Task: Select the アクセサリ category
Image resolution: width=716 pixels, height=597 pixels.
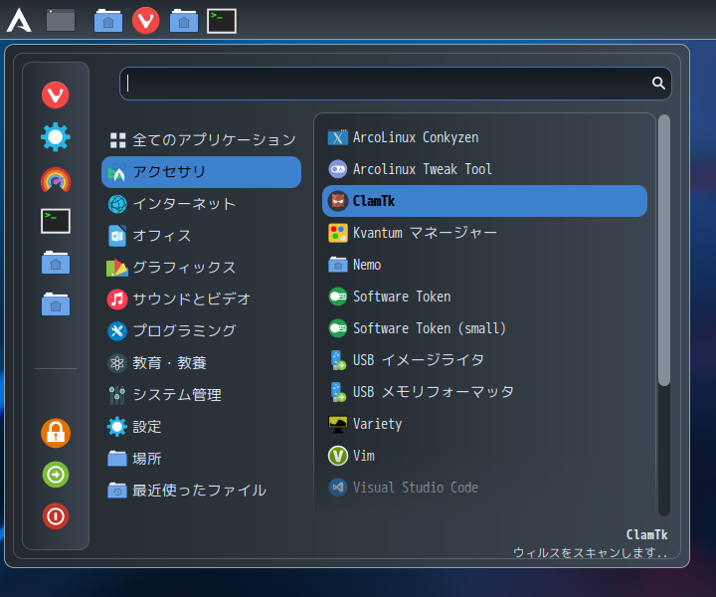Action: point(201,172)
